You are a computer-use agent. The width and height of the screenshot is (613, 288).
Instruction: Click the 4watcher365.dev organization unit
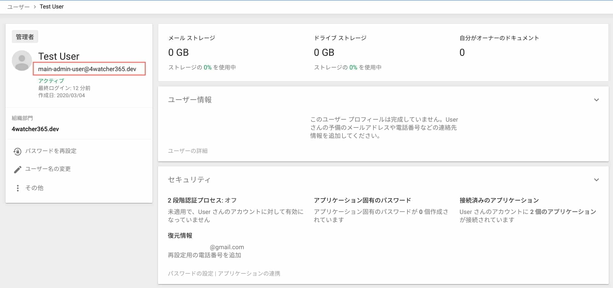point(35,129)
